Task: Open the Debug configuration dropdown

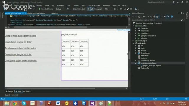Action: click(60, 9)
